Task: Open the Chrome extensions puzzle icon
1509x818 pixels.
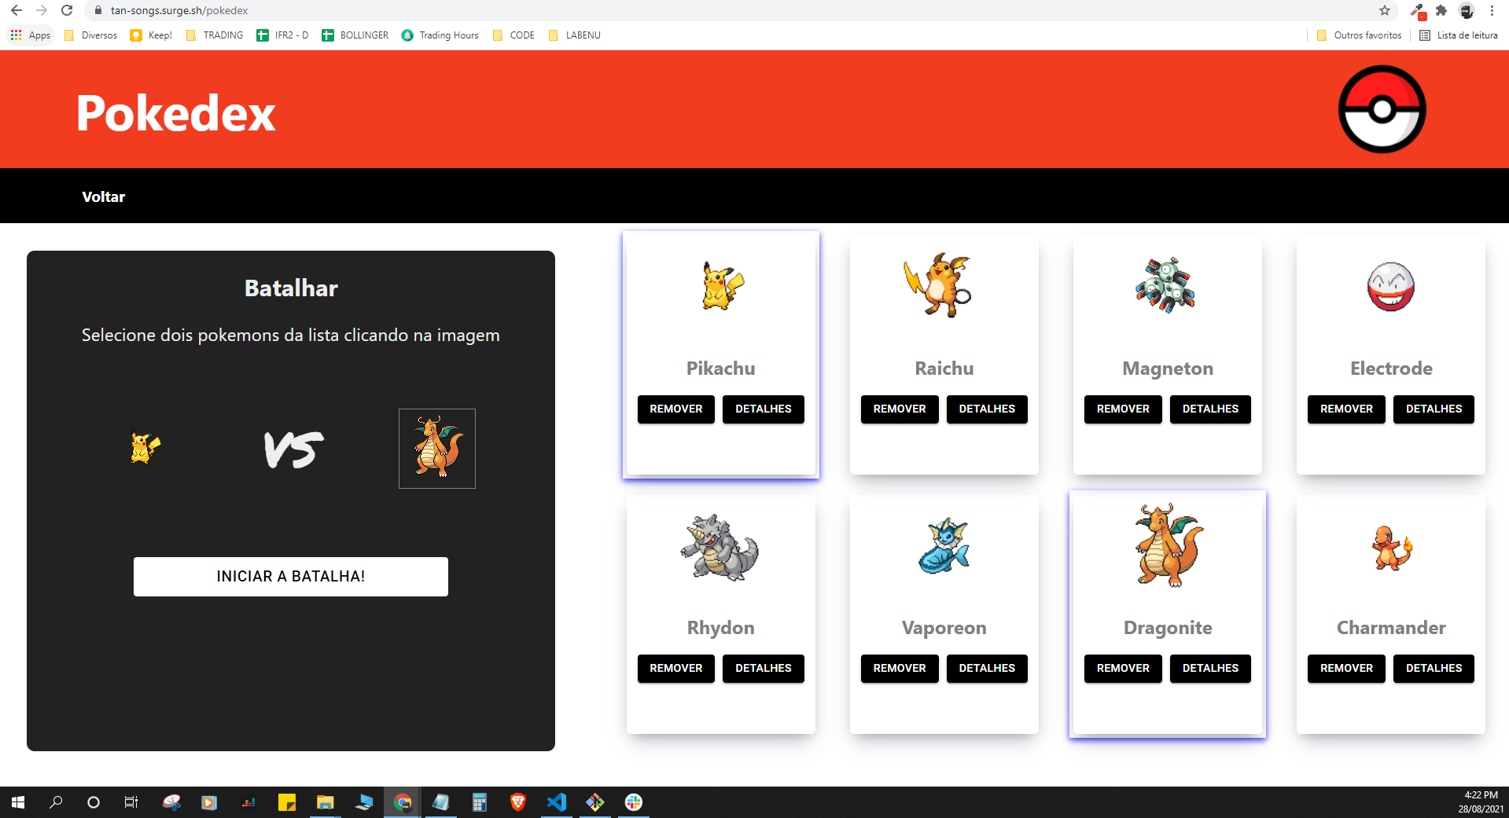Action: pos(1442,11)
